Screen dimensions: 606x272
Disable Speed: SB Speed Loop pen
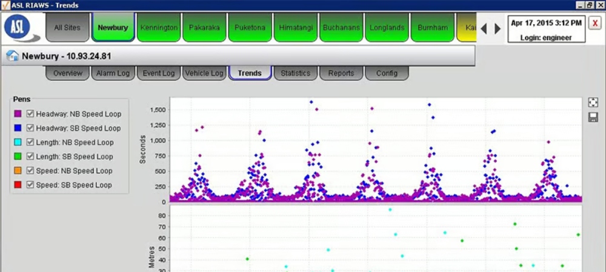pos(30,185)
